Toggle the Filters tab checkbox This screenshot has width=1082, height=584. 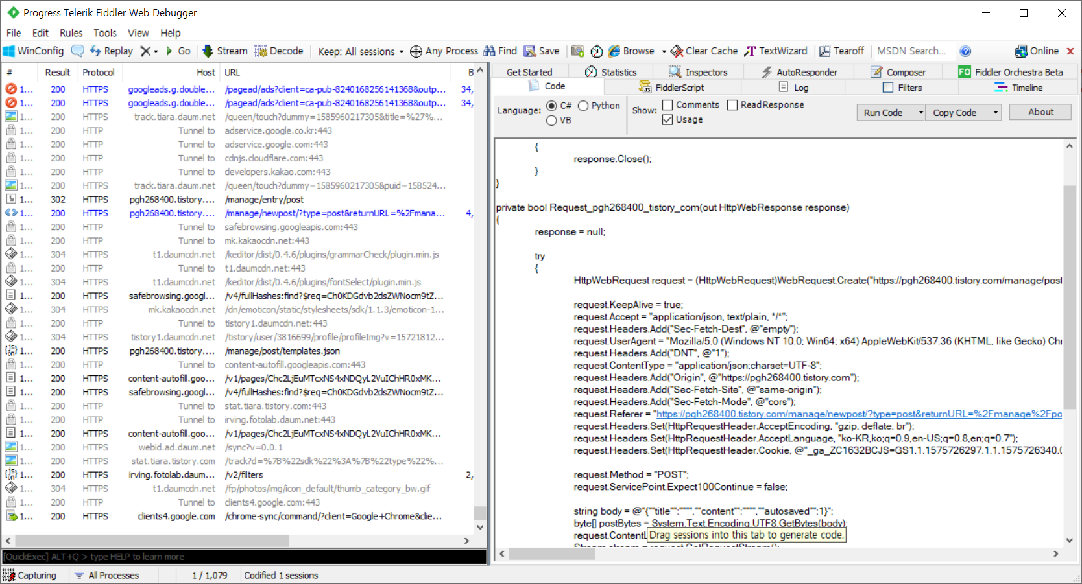pos(888,88)
